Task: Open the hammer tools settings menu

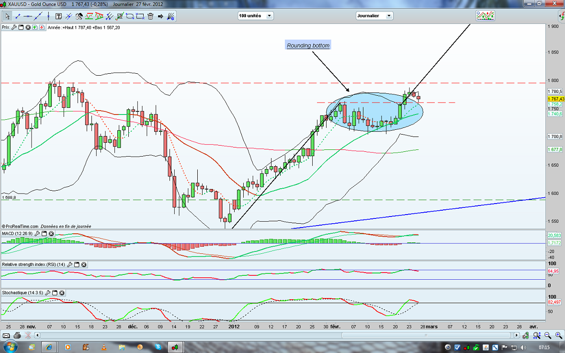Action: (79, 16)
